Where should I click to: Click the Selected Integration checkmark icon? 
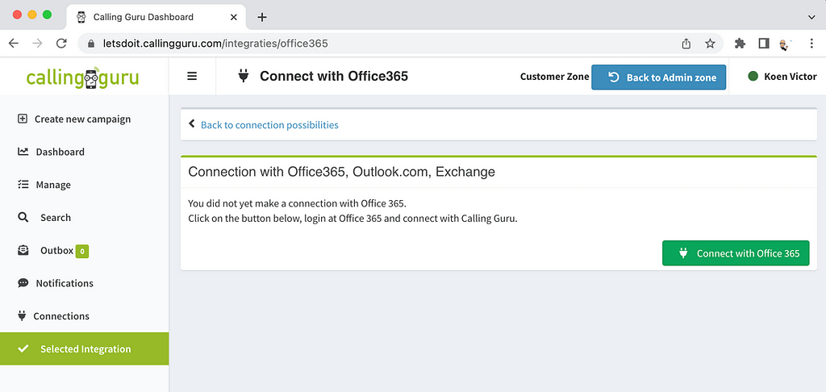[23, 348]
